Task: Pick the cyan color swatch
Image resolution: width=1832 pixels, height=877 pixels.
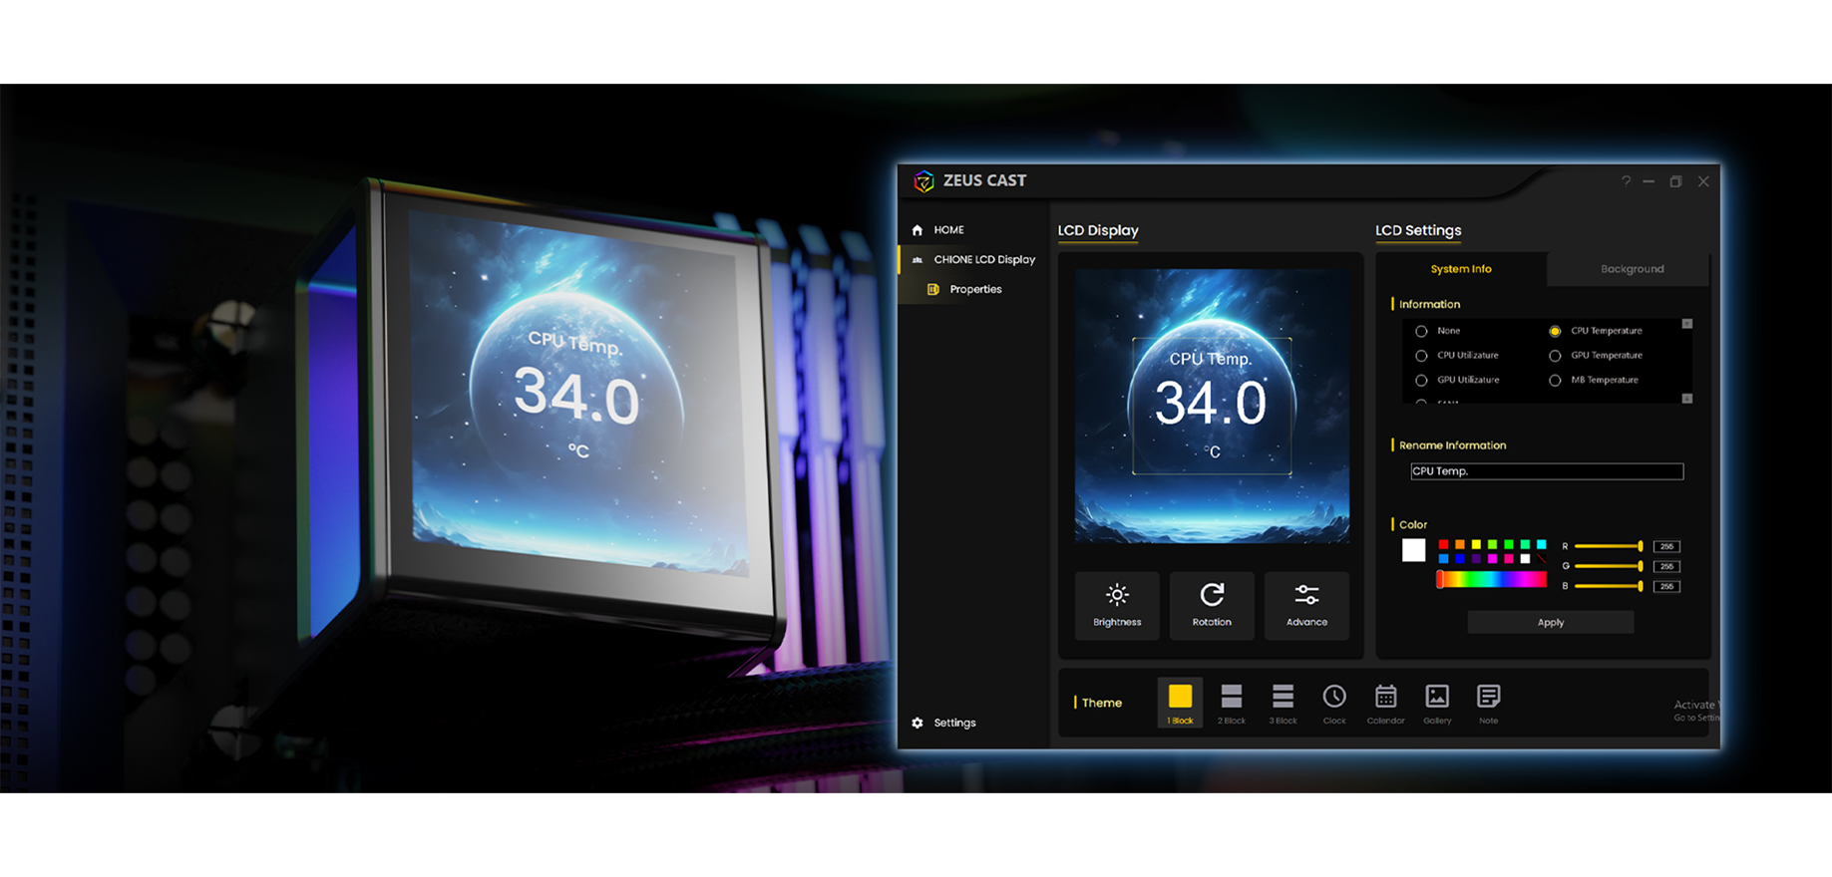Action: [1542, 544]
